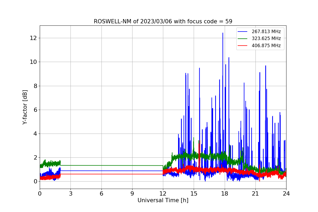Select the '323.625 MHz' legend label

pos(266,38)
